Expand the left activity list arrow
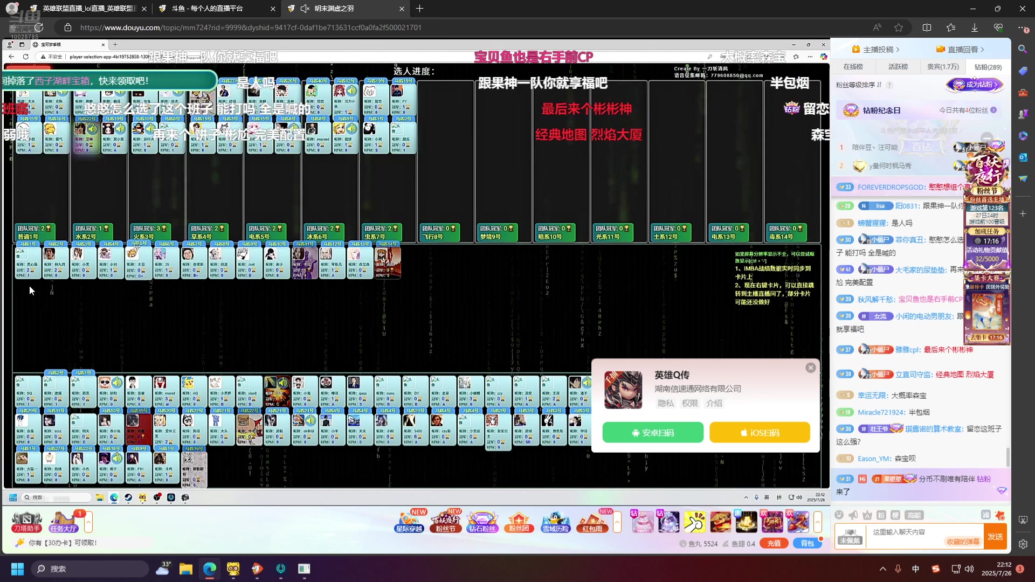 coord(88,522)
